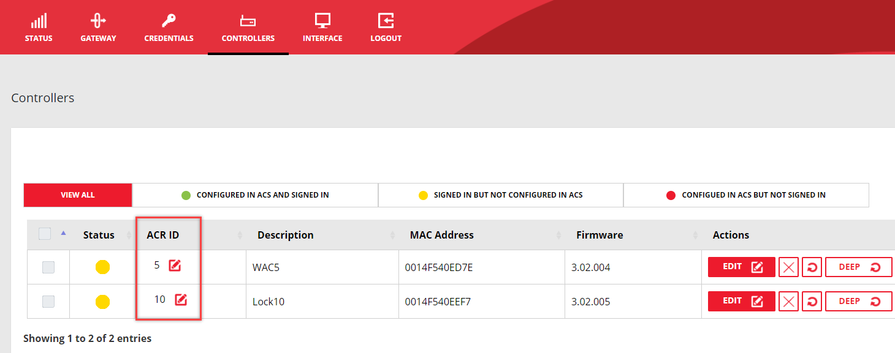Select the header select-all checkbox
This screenshot has height=353, width=895.
pos(44,233)
